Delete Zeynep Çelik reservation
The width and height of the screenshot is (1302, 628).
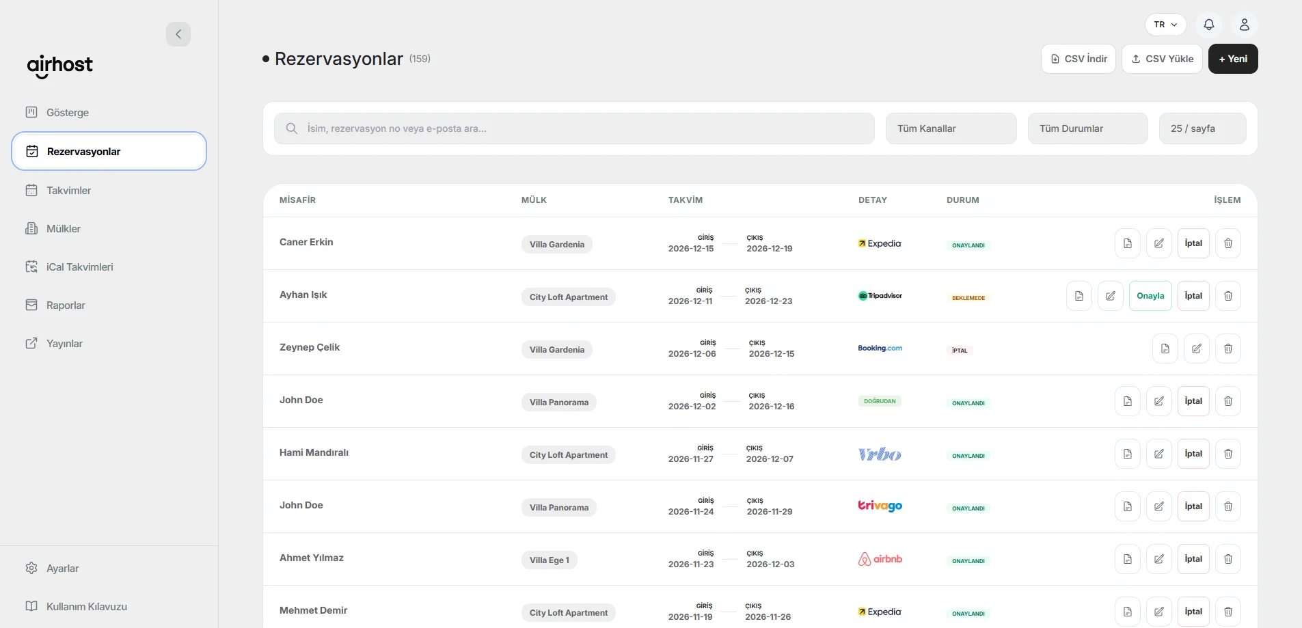coord(1228,349)
